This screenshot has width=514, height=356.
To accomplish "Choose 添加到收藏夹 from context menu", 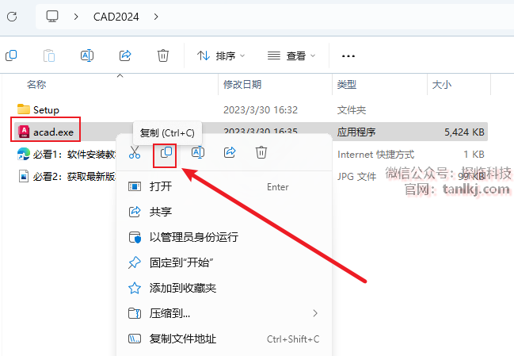I will [x=224, y=288].
